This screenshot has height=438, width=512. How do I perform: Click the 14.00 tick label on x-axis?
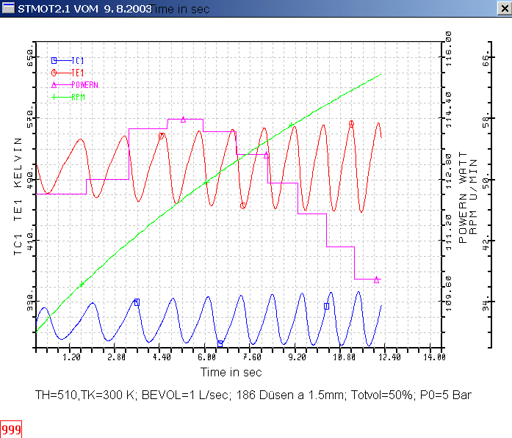pyautogui.click(x=433, y=357)
